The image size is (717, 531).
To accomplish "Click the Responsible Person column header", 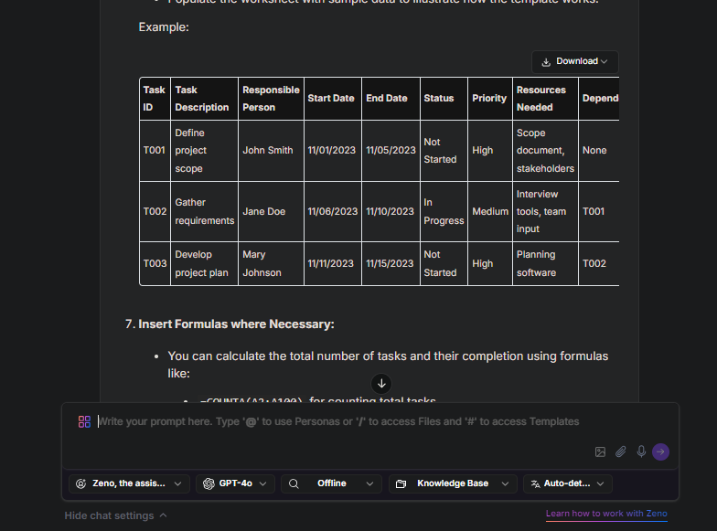I will tap(271, 99).
